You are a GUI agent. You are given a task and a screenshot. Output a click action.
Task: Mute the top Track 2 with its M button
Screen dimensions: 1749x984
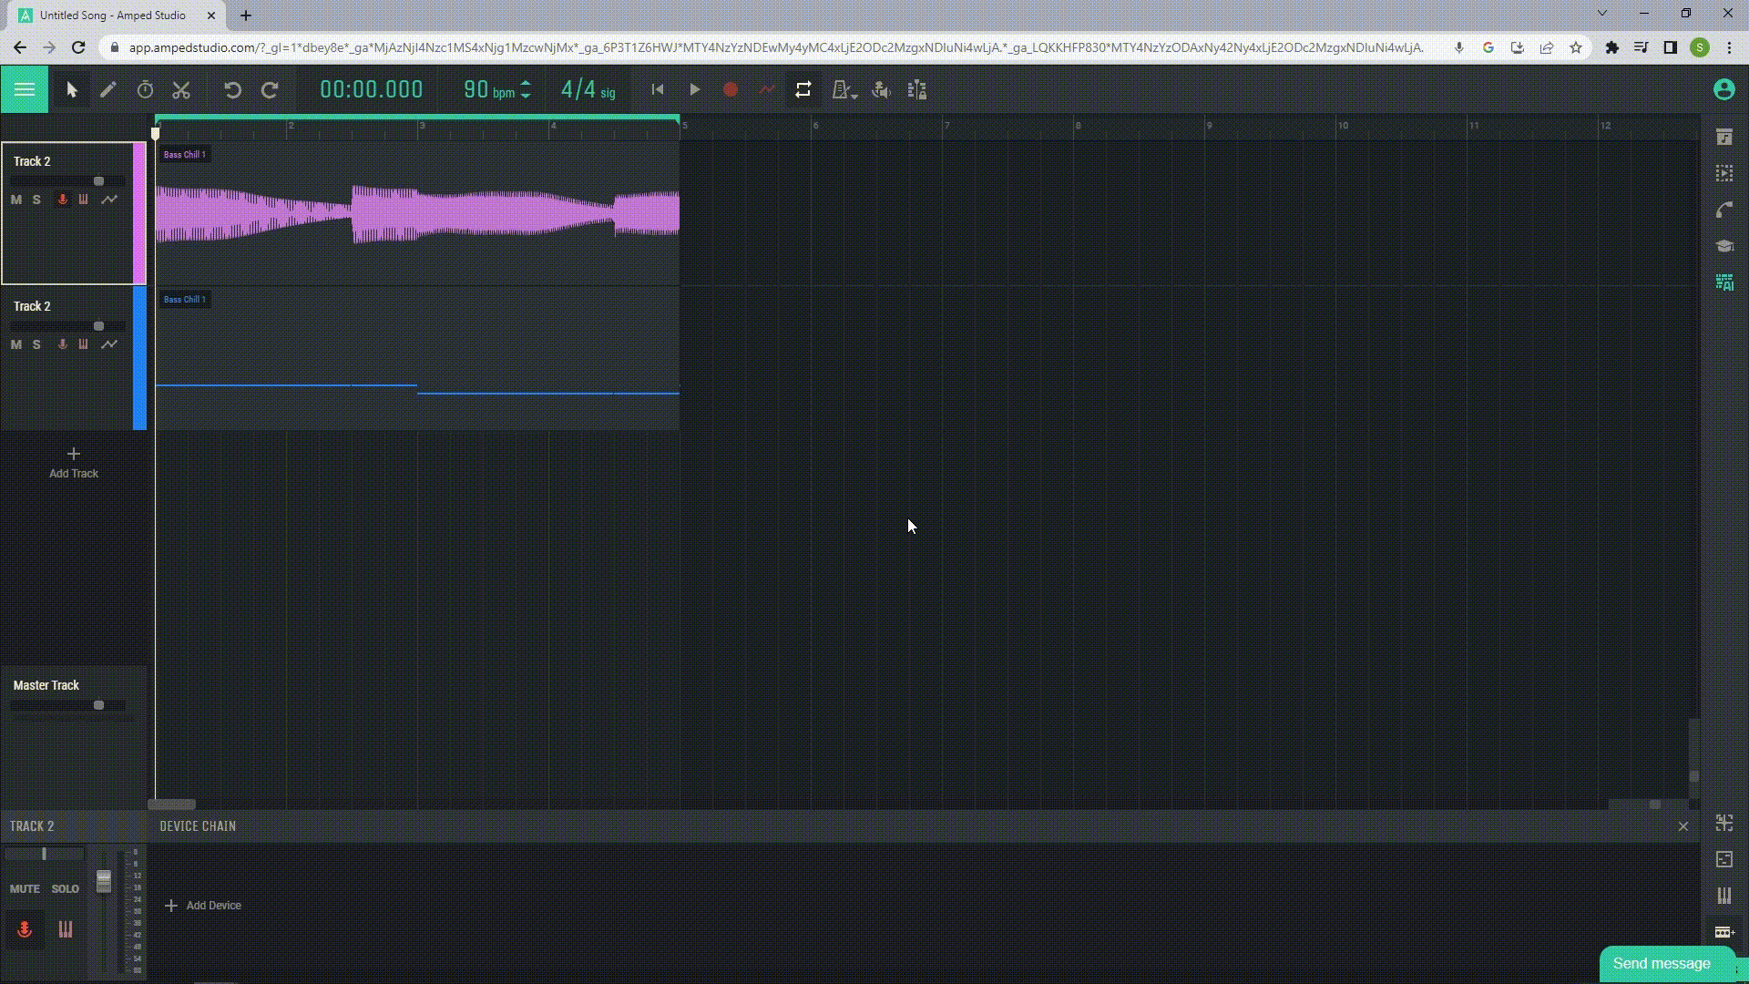(x=15, y=200)
